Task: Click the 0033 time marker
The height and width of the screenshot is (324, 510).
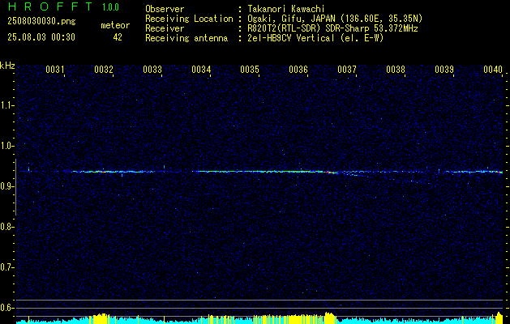Action: tap(152, 69)
